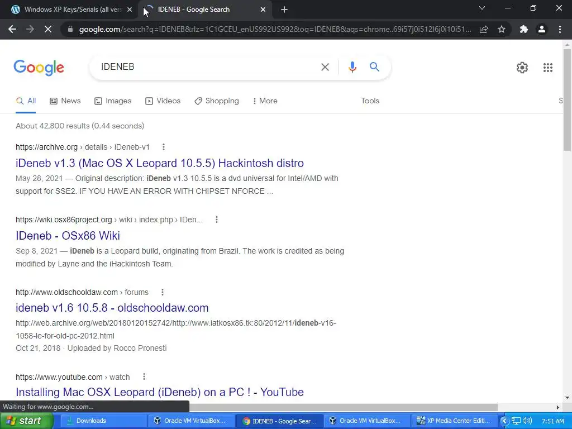The image size is (572, 429).
Task: Open Google search settings gear
Action: [x=522, y=68]
